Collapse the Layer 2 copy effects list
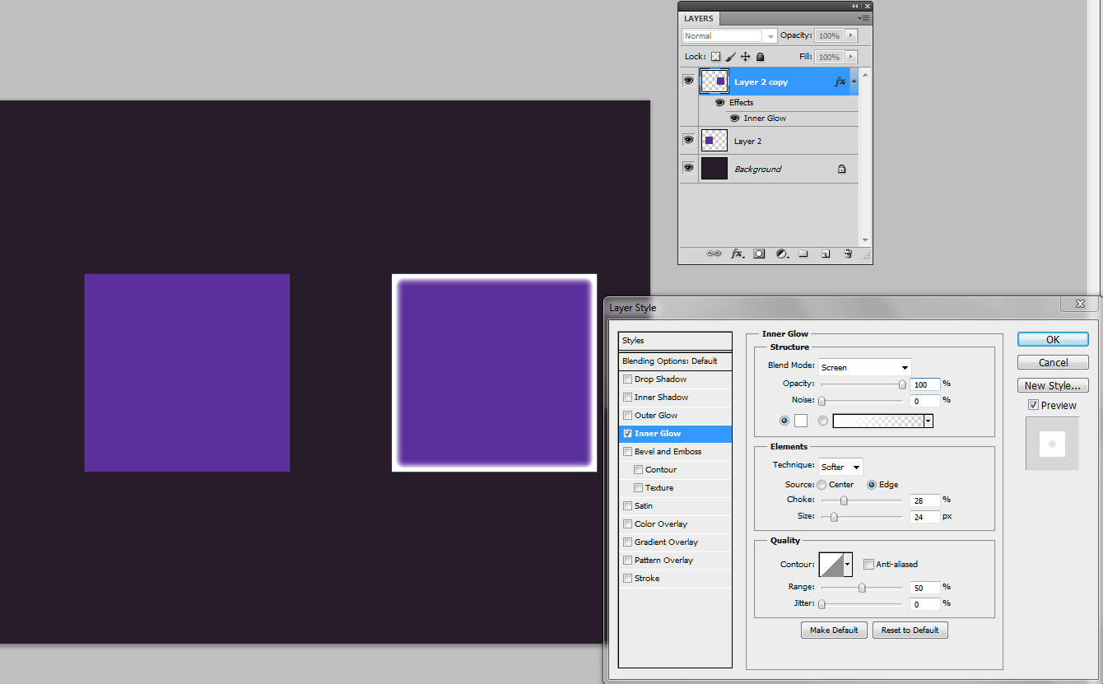 854,81
